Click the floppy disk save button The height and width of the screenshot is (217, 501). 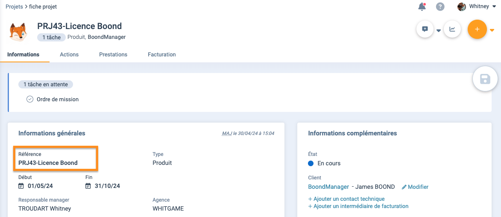click(x=485, y=79)
